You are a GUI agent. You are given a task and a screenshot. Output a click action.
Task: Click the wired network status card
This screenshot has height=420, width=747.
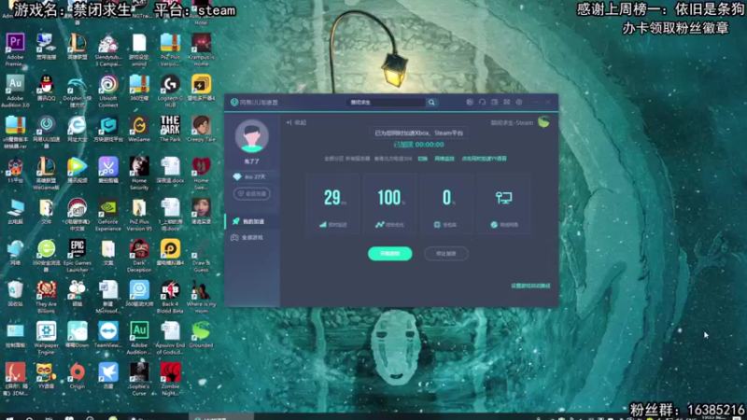504,203
